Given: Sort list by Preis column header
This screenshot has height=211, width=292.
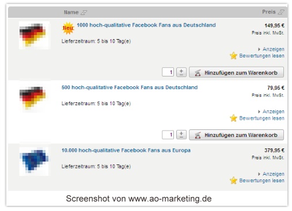Looking at the screenshot, I should [x=269, y=12].
